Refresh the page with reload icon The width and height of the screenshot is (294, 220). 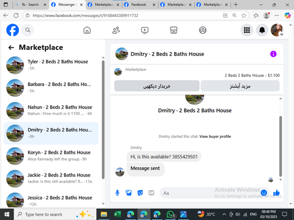click(x=16, y=15)
